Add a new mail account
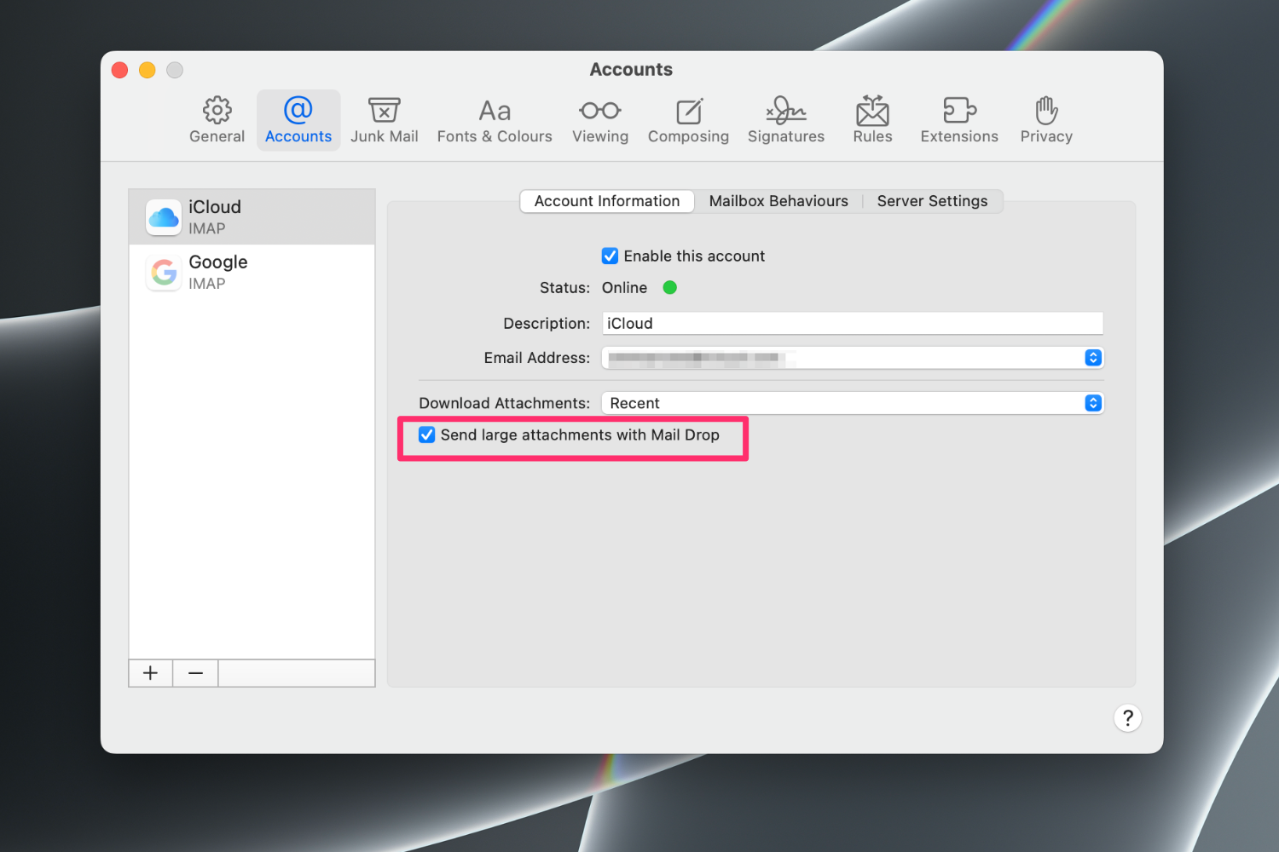Screen dimensions: 1279x852 point(150,672)
